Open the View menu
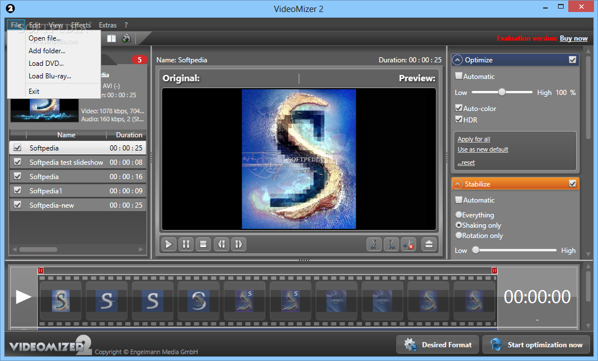The image size is (598, 361). click(x=55, y=25)
